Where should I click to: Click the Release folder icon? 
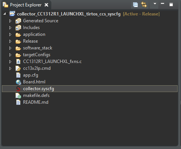(x=18, y=41)
